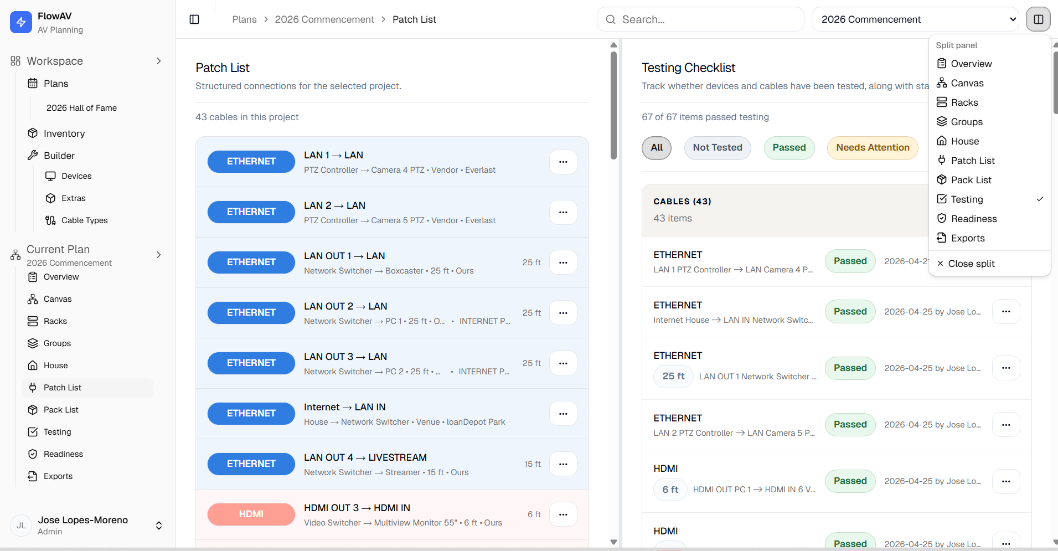Open Overview in the Current Plan sidebar
The image size is (1058, 551).
[61, 277]
